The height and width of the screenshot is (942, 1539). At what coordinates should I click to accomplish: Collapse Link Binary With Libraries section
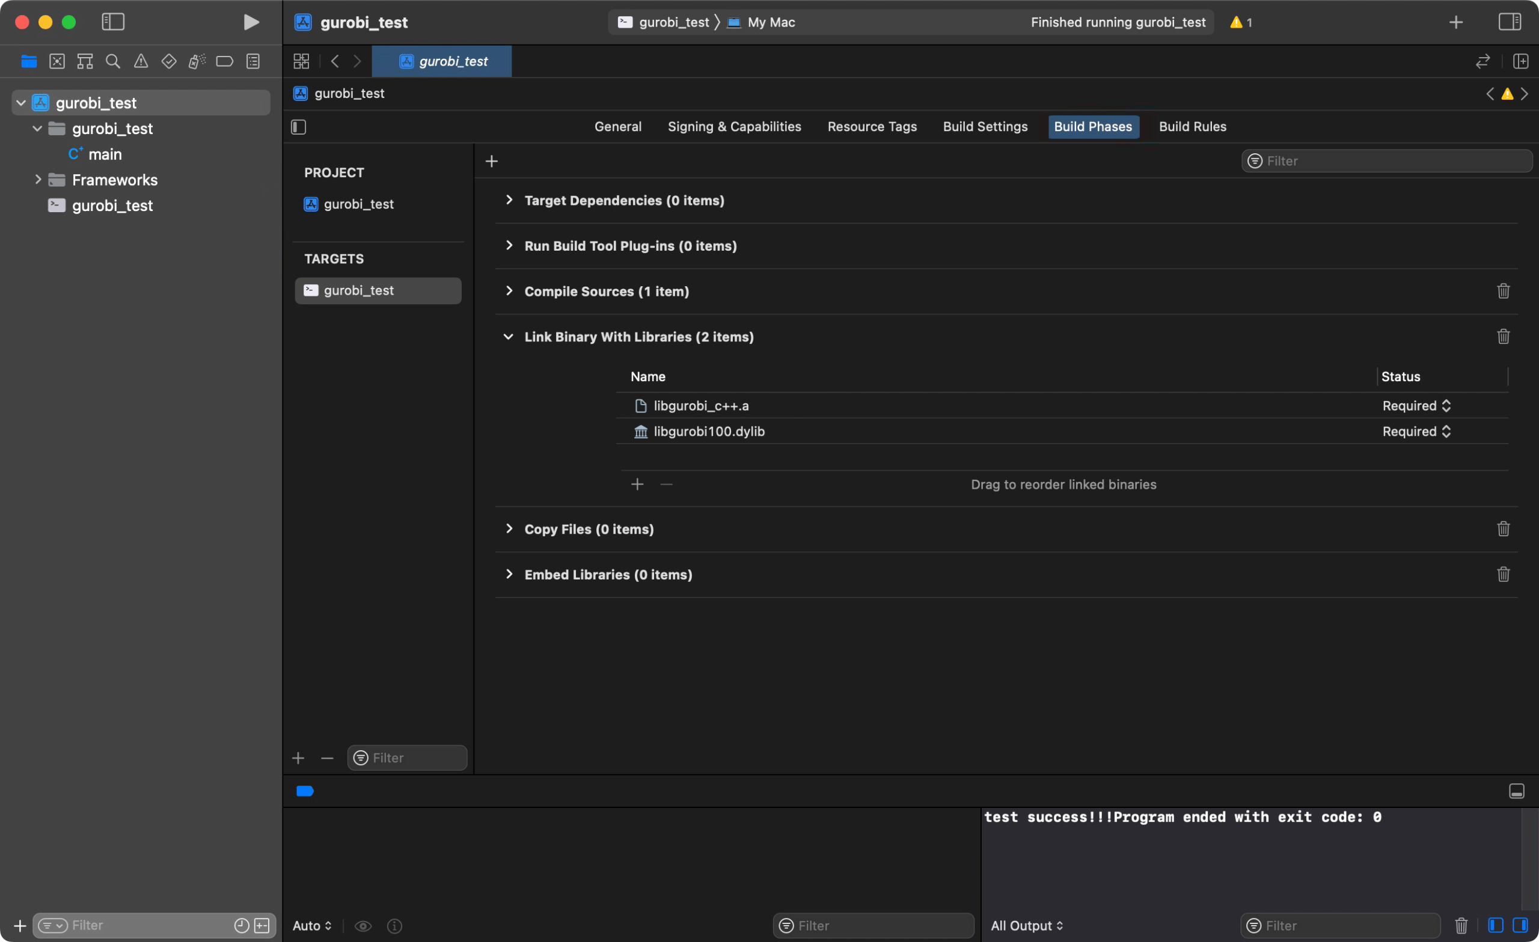(509, 337)
